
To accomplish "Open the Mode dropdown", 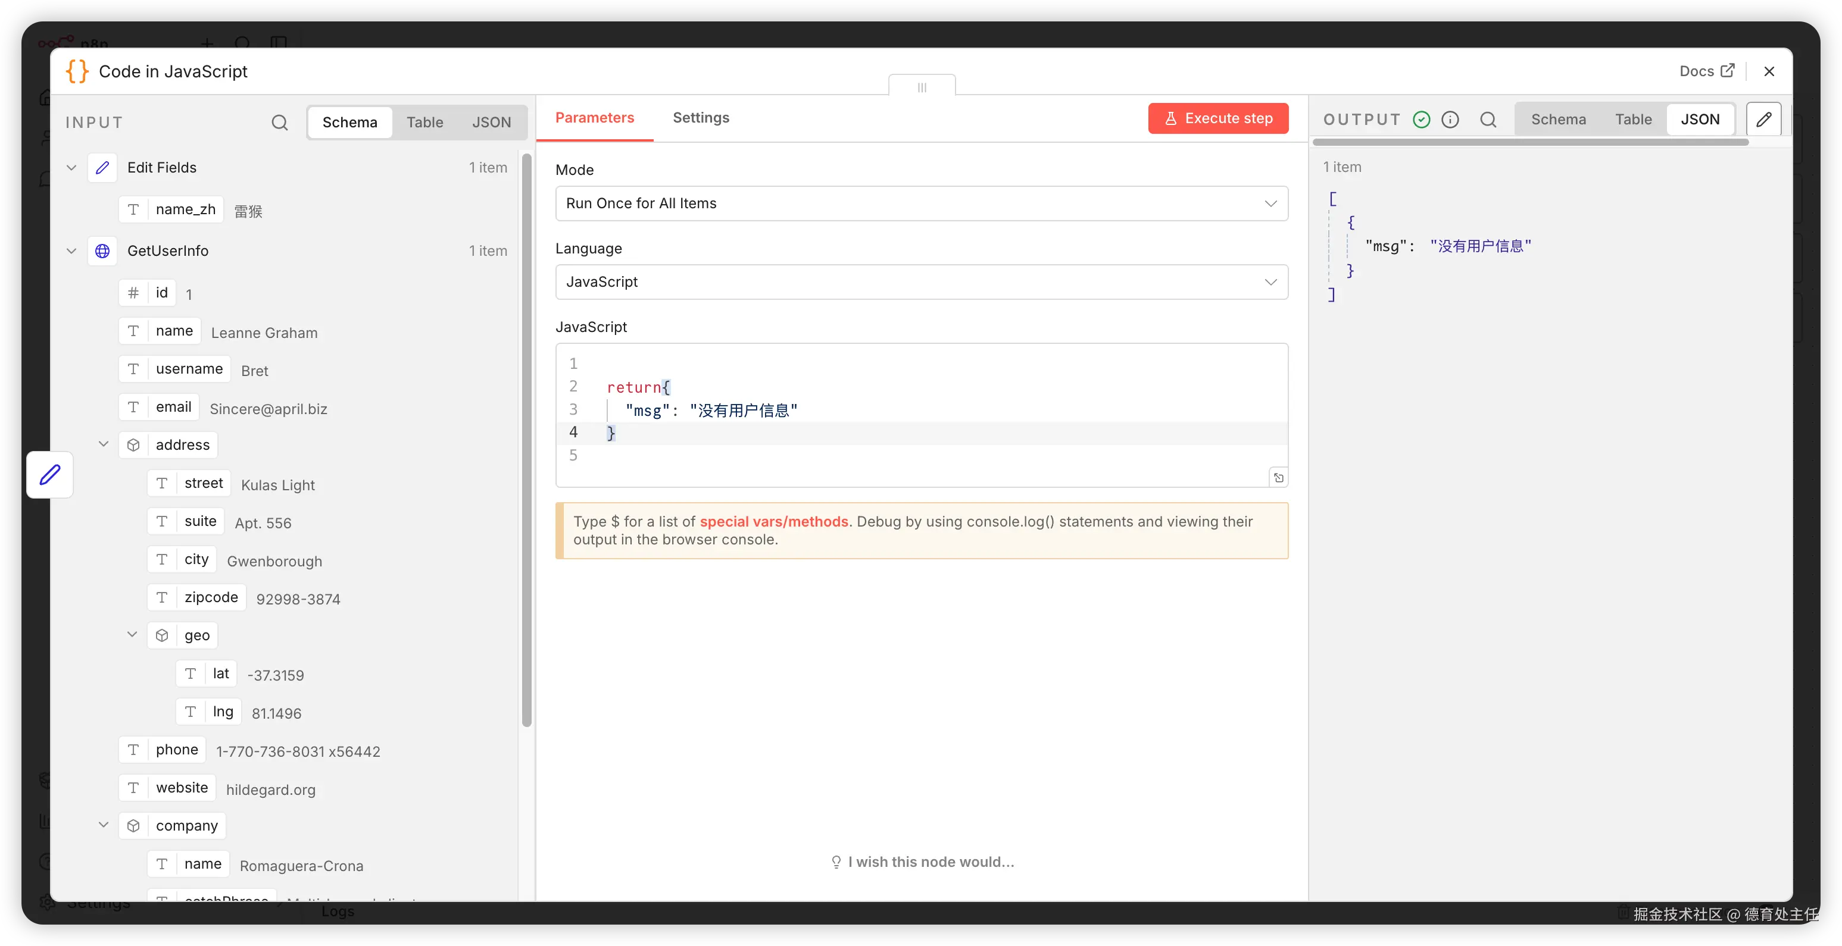I will click(x=921, y=203).
